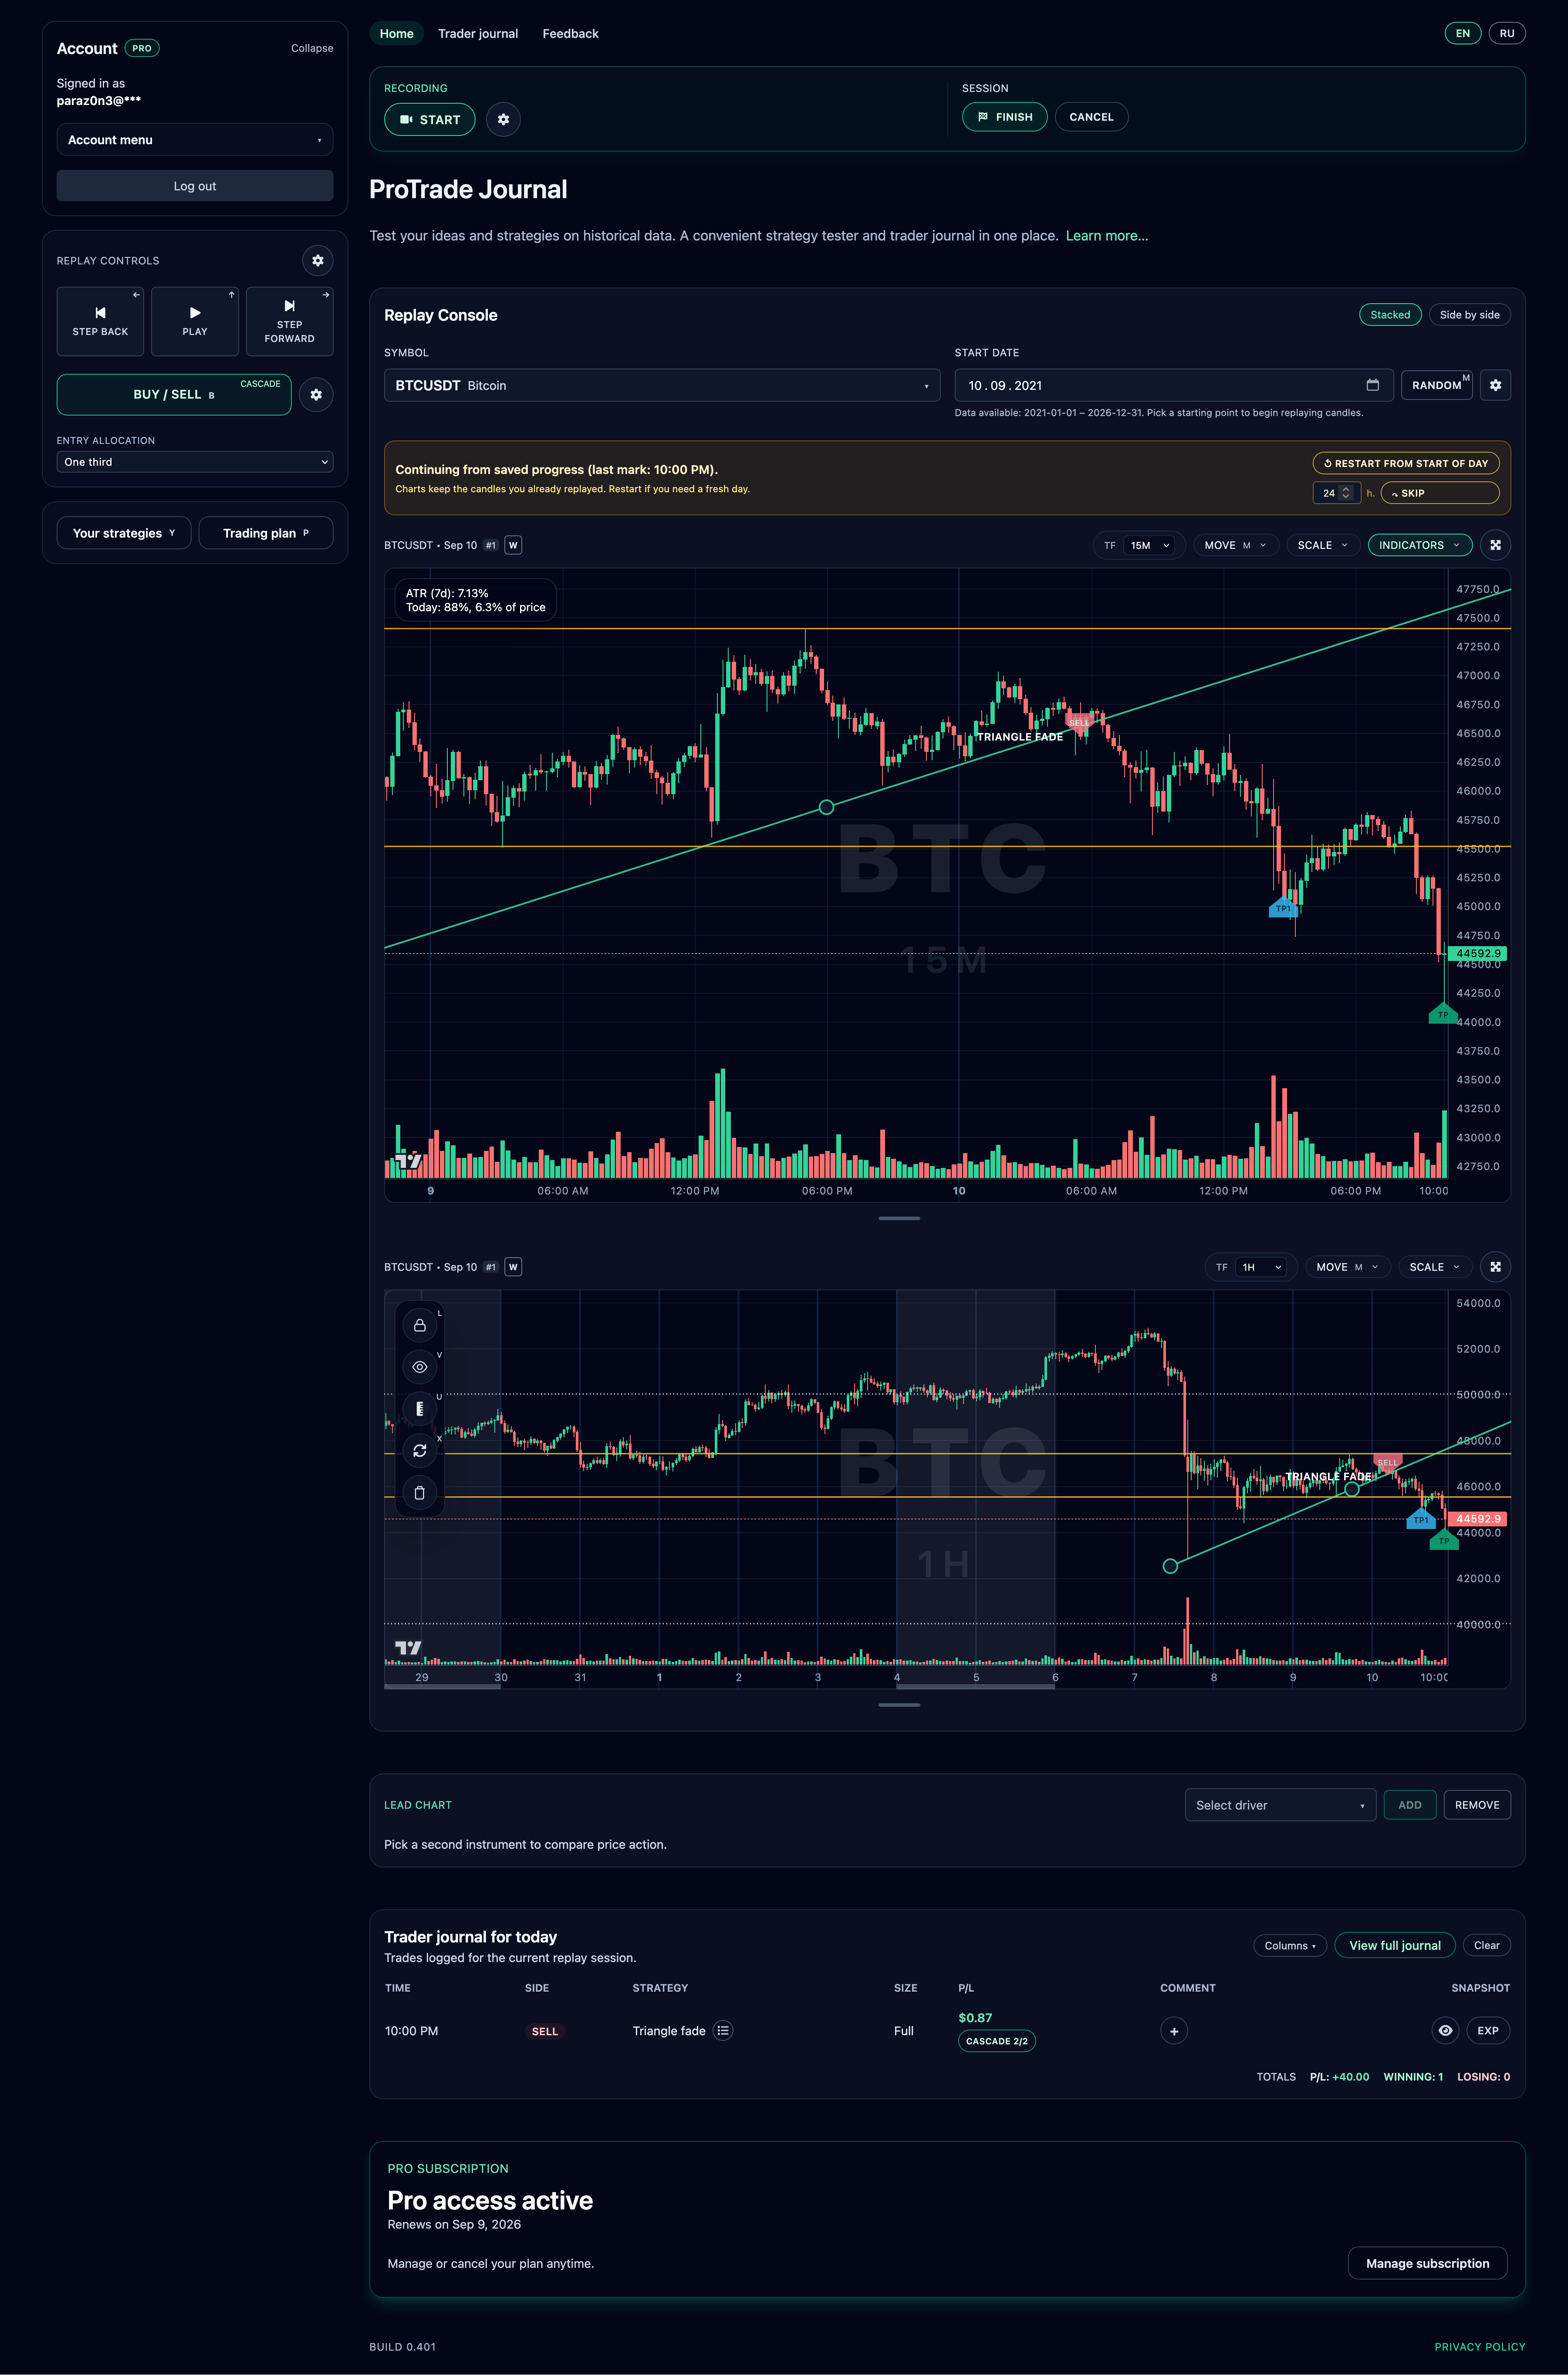Switch interface language to RU

click(x=1507, y=33)
